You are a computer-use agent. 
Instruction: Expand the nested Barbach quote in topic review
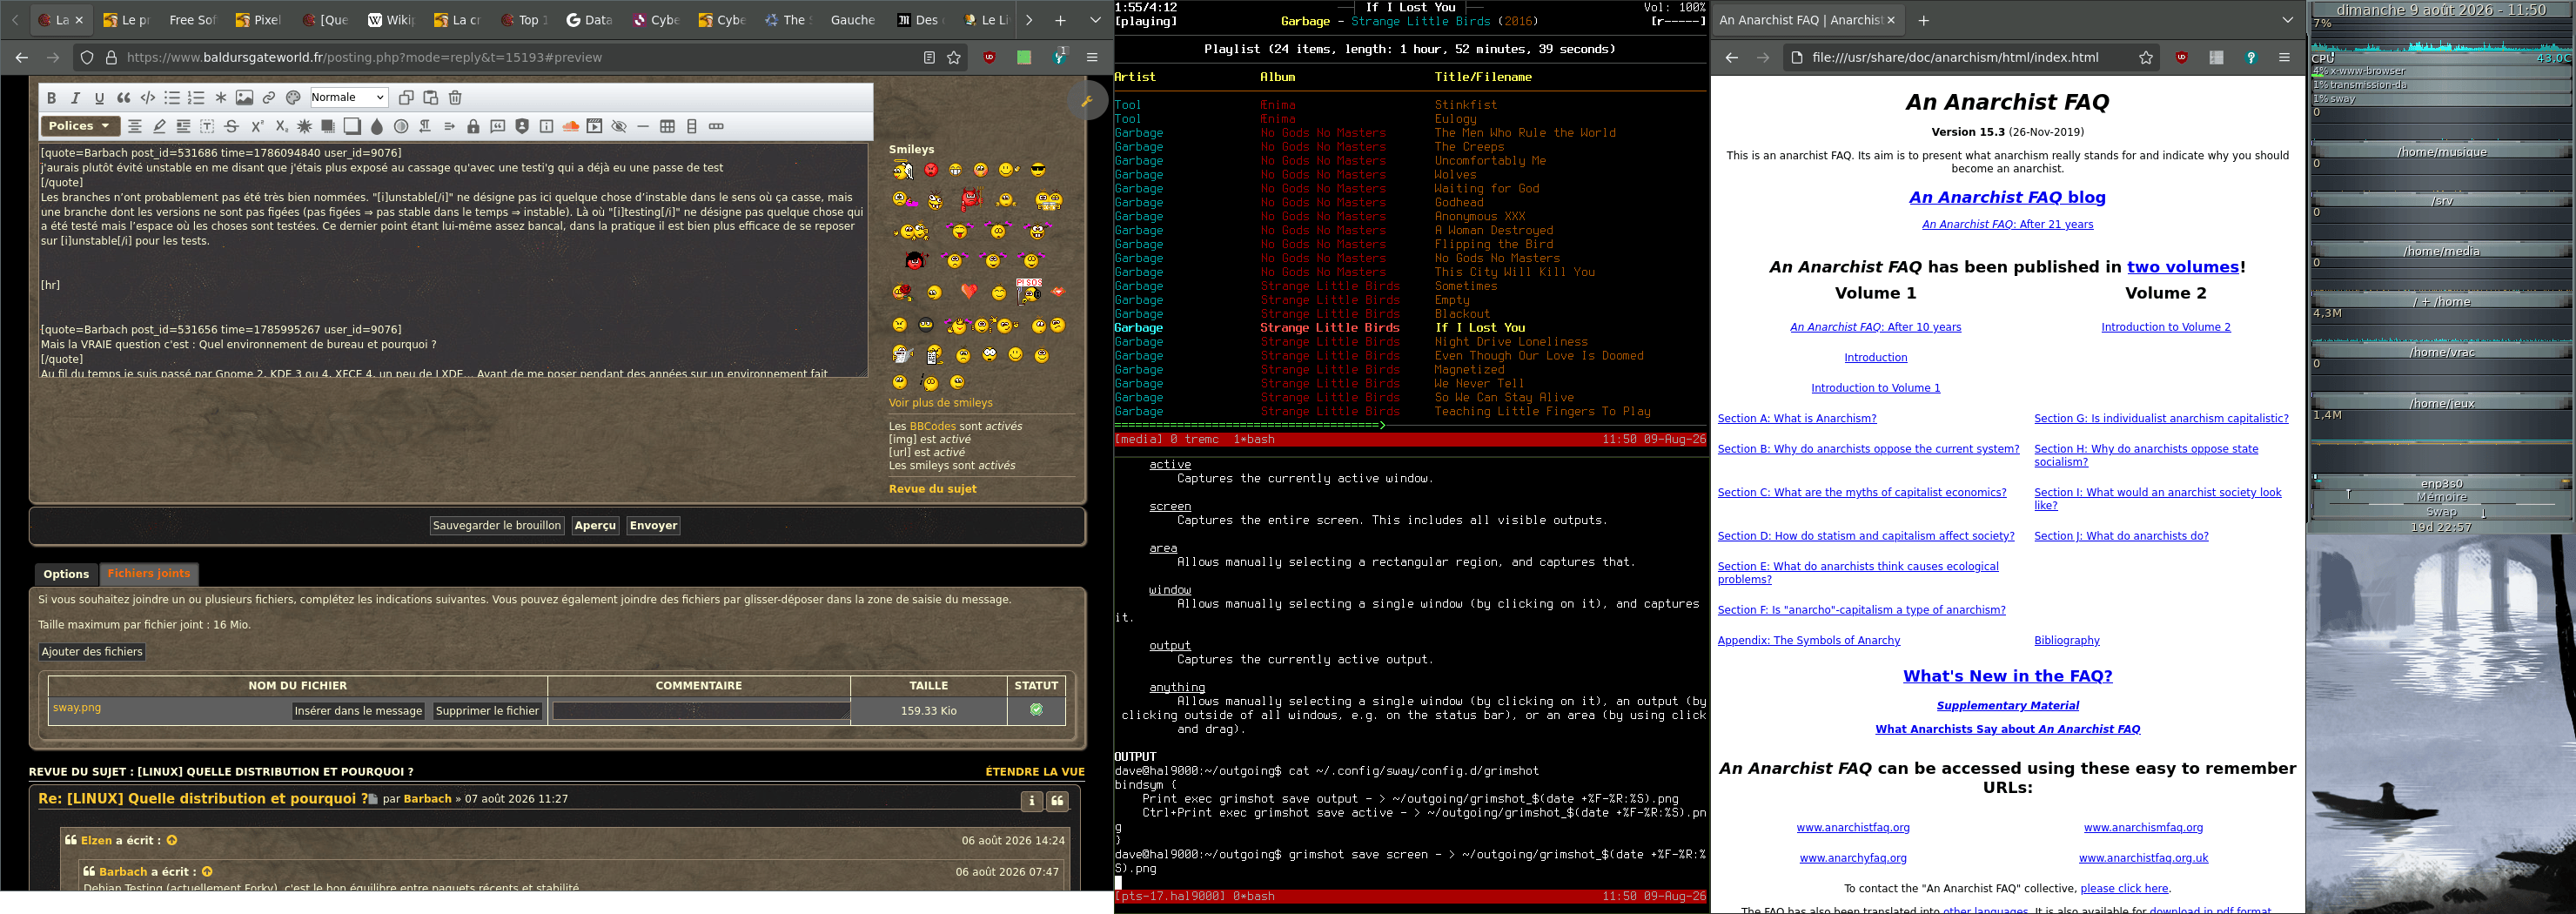coord(207,872)
